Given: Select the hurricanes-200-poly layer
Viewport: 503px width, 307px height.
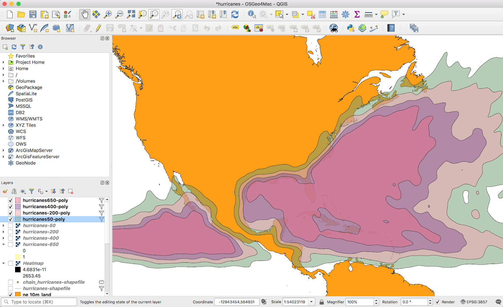Looking at the screenshot, I should [x=46, y=213].
